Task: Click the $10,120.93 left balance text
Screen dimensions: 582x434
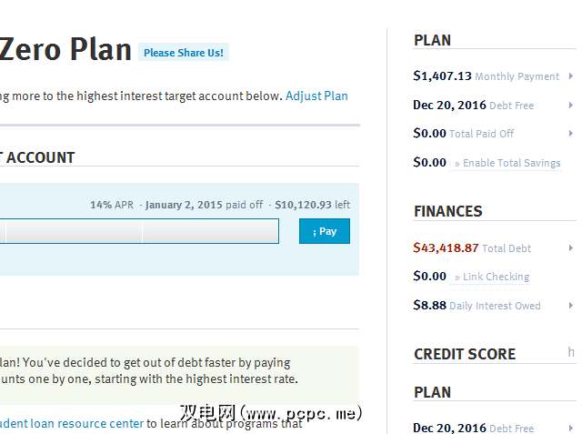Action: tap(312, 205)
